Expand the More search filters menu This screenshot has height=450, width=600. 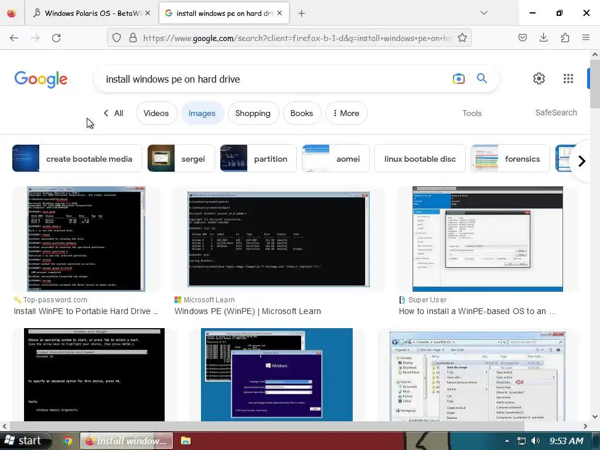pyautogui.click(x=346, y=113)
